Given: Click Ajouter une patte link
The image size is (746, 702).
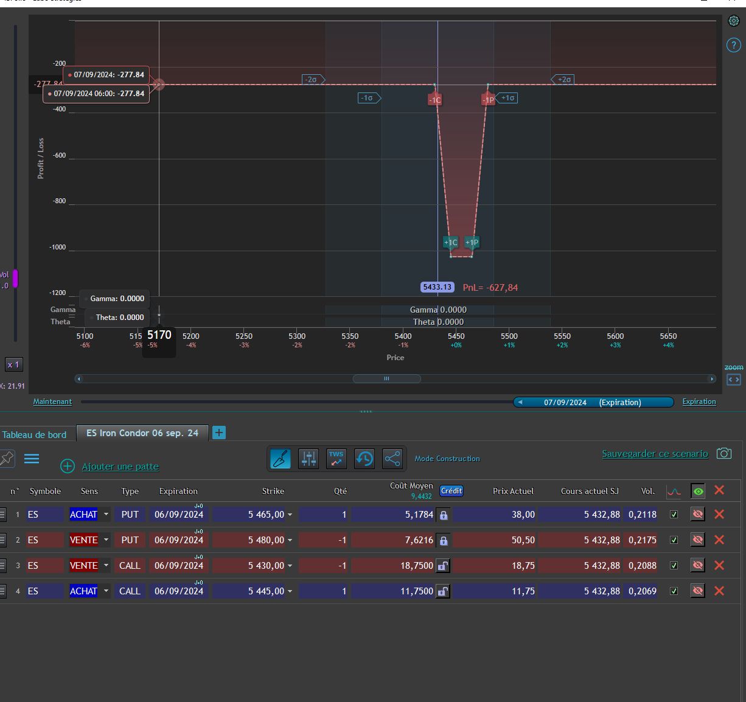Looking at the screenshot, I should pyautogui.click(x=120, y=467).
